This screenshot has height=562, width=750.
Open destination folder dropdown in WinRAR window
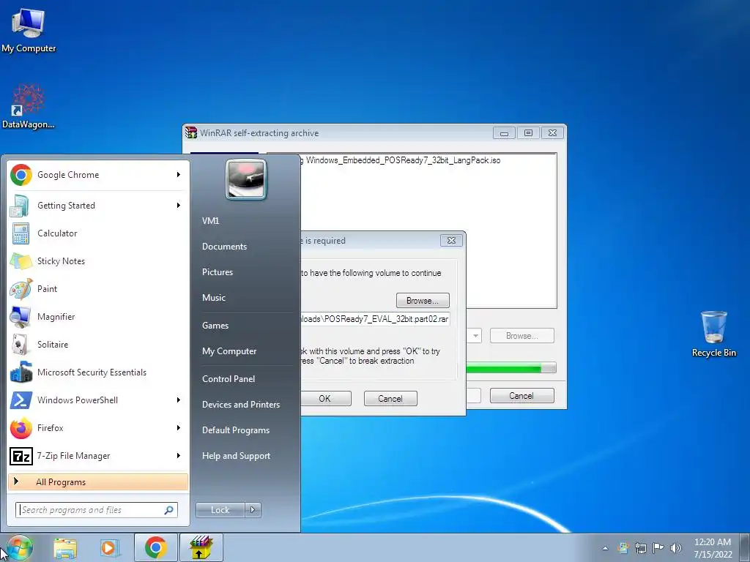point(475,335)
